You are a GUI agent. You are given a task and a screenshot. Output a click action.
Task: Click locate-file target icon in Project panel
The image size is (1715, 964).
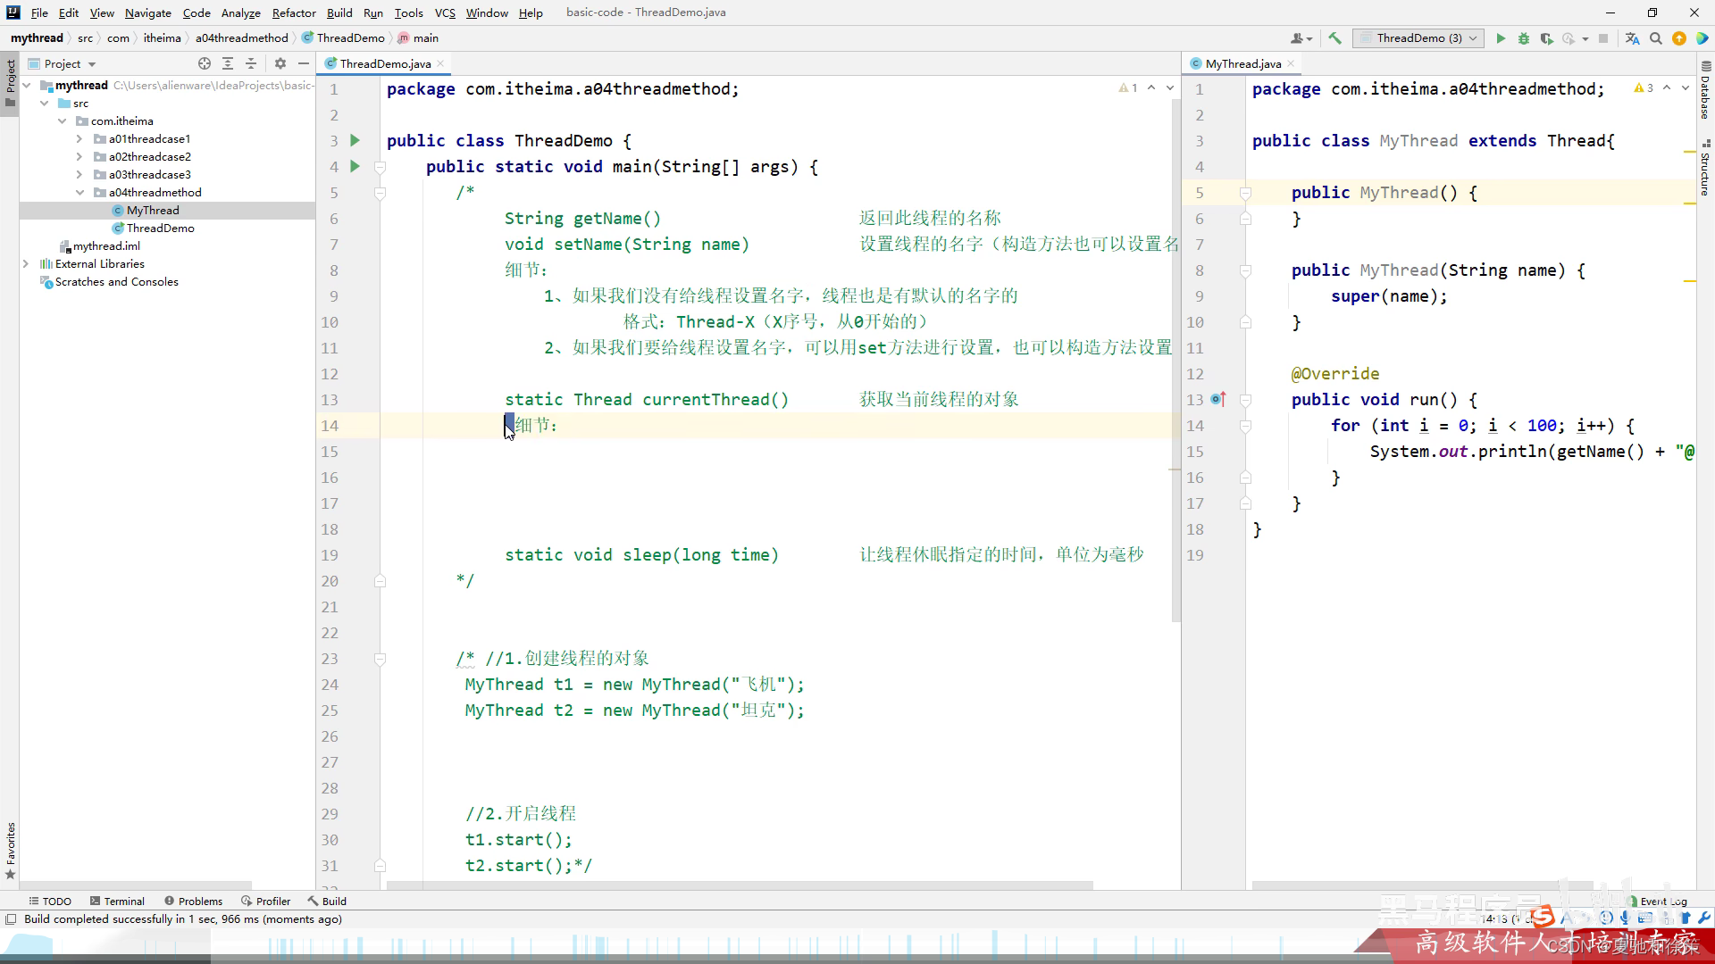click(x=205, y=63)
